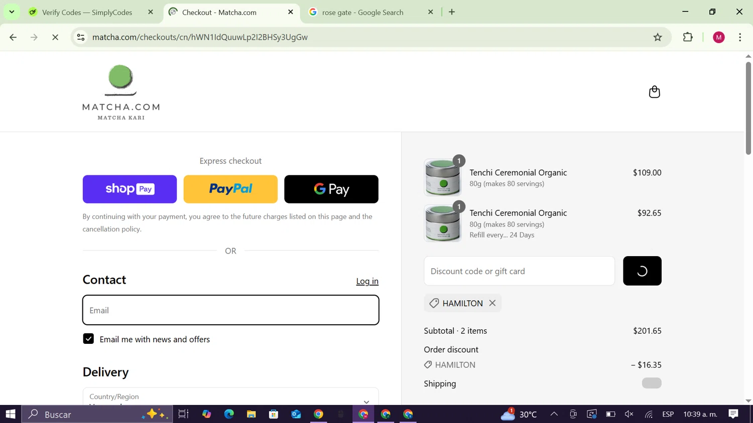Open weather widget showing 30°C
753x423 pixels.
(x=519, y=414)
